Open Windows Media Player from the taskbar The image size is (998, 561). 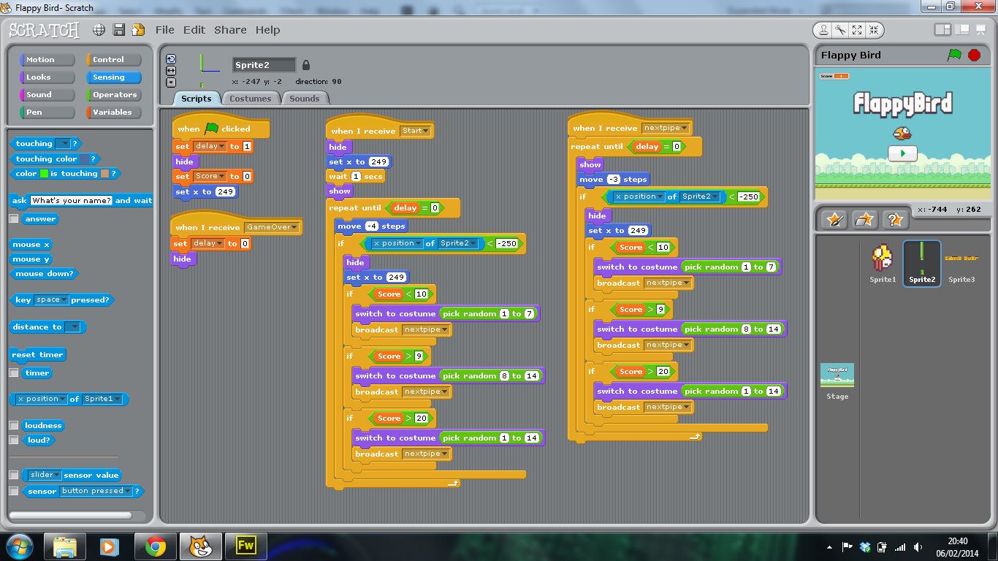tap(109, 546)
